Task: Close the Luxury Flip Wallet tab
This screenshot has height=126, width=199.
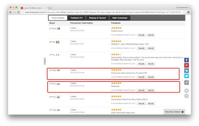Action: click(x=45, y=8)
